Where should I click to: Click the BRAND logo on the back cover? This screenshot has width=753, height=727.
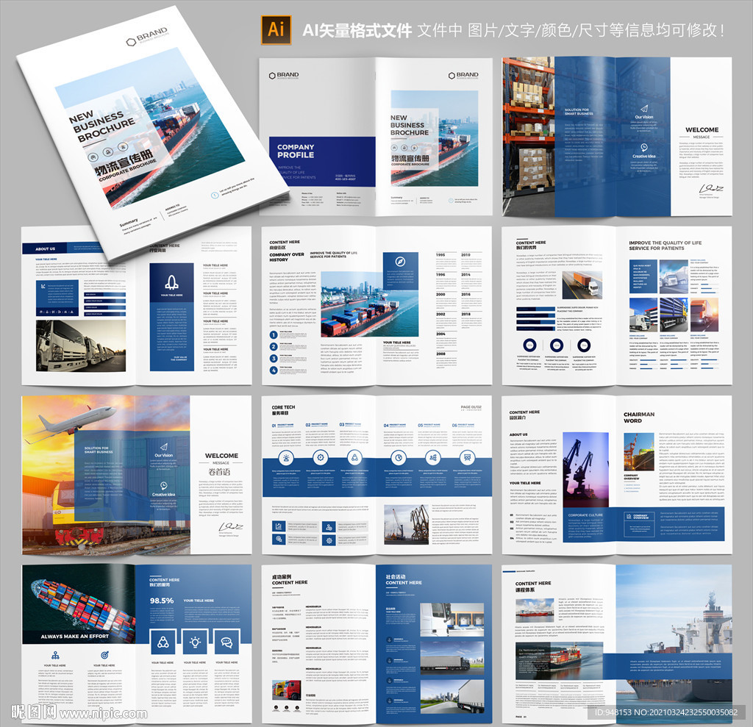[284, 76]
